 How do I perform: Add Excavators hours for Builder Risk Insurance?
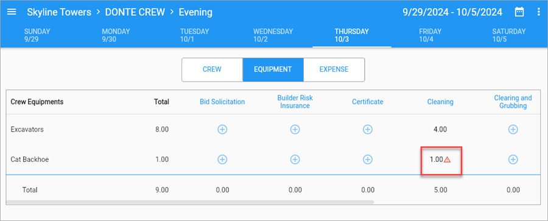coord(295,130)
